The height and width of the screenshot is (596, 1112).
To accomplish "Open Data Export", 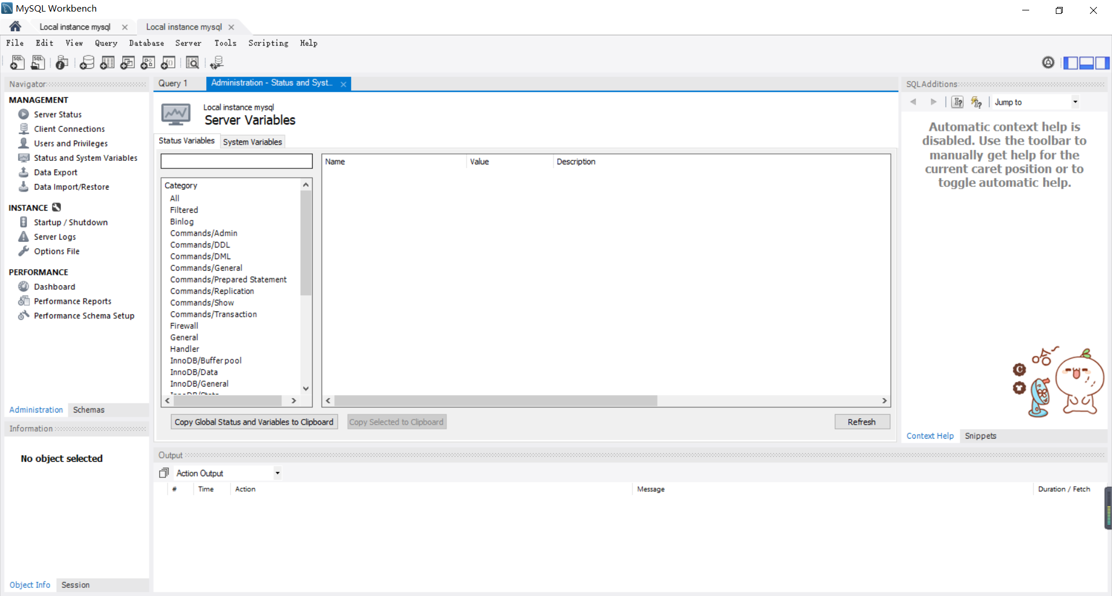I will coord(56,172).
